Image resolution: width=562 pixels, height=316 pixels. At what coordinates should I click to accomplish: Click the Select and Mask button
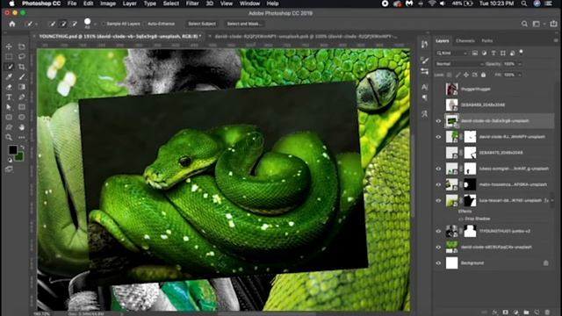pyautogui.click(x=244, y=24)
